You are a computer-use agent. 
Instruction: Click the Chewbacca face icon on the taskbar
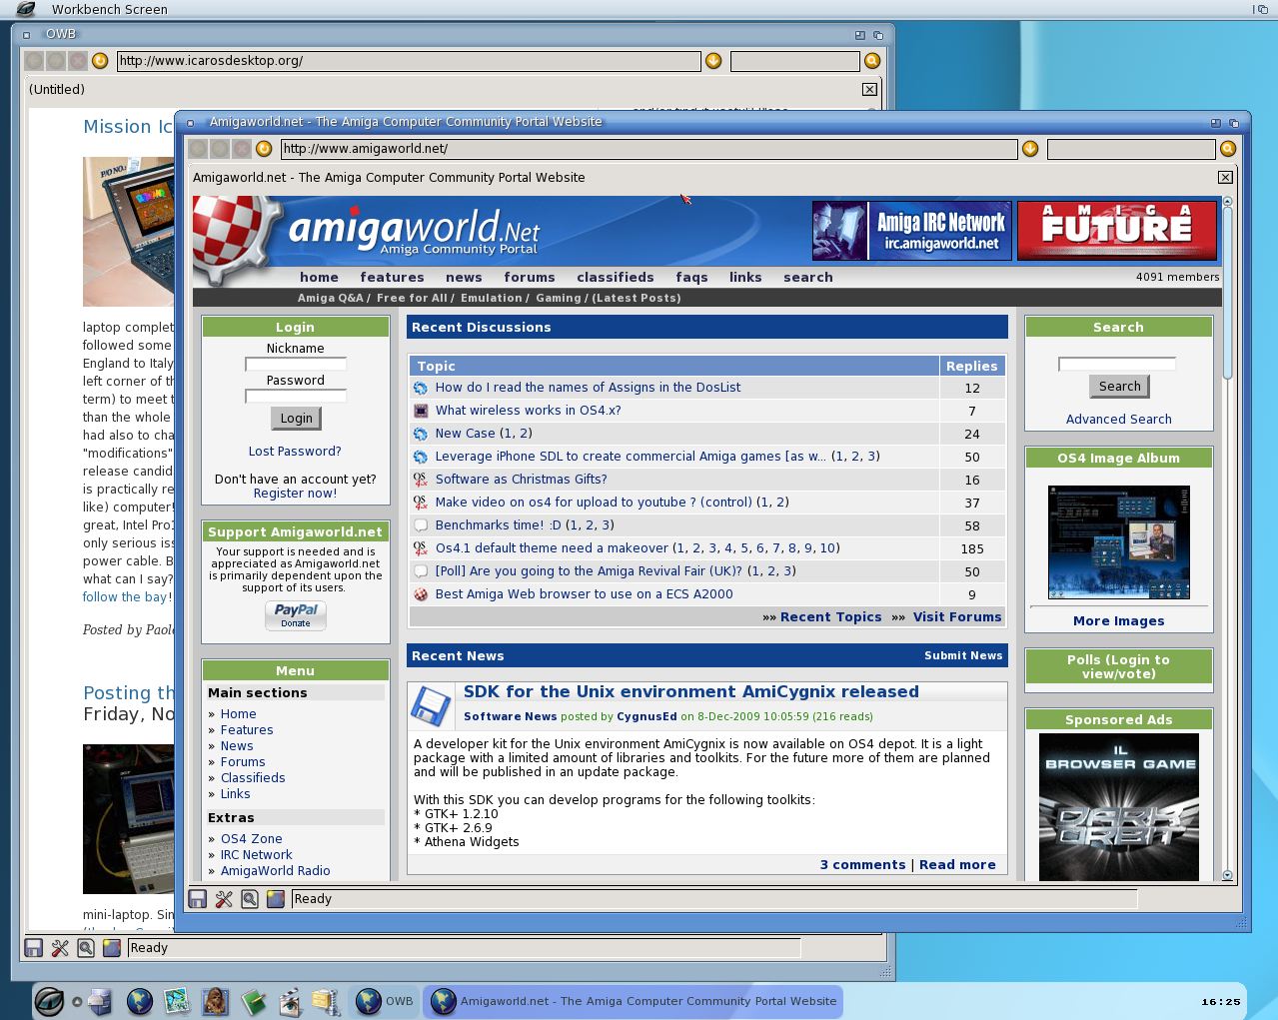tap(215, 1000)
